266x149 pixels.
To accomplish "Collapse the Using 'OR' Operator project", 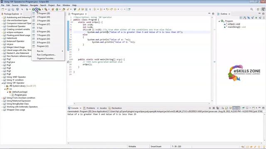I will [x=2, y=83].
